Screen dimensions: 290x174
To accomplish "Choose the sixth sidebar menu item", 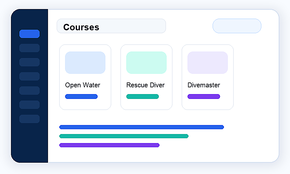I will [29, 105].
